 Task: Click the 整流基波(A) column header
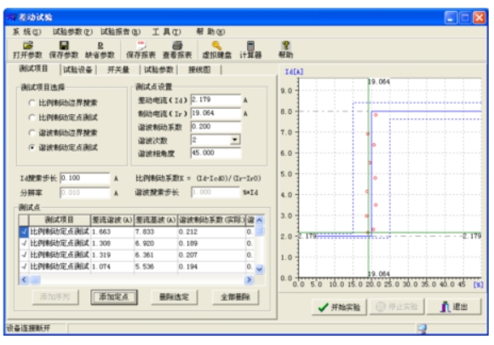click(x=156, y=220)
